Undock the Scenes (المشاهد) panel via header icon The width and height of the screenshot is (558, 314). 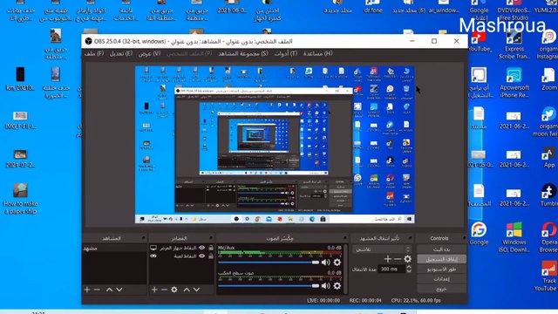143,238
